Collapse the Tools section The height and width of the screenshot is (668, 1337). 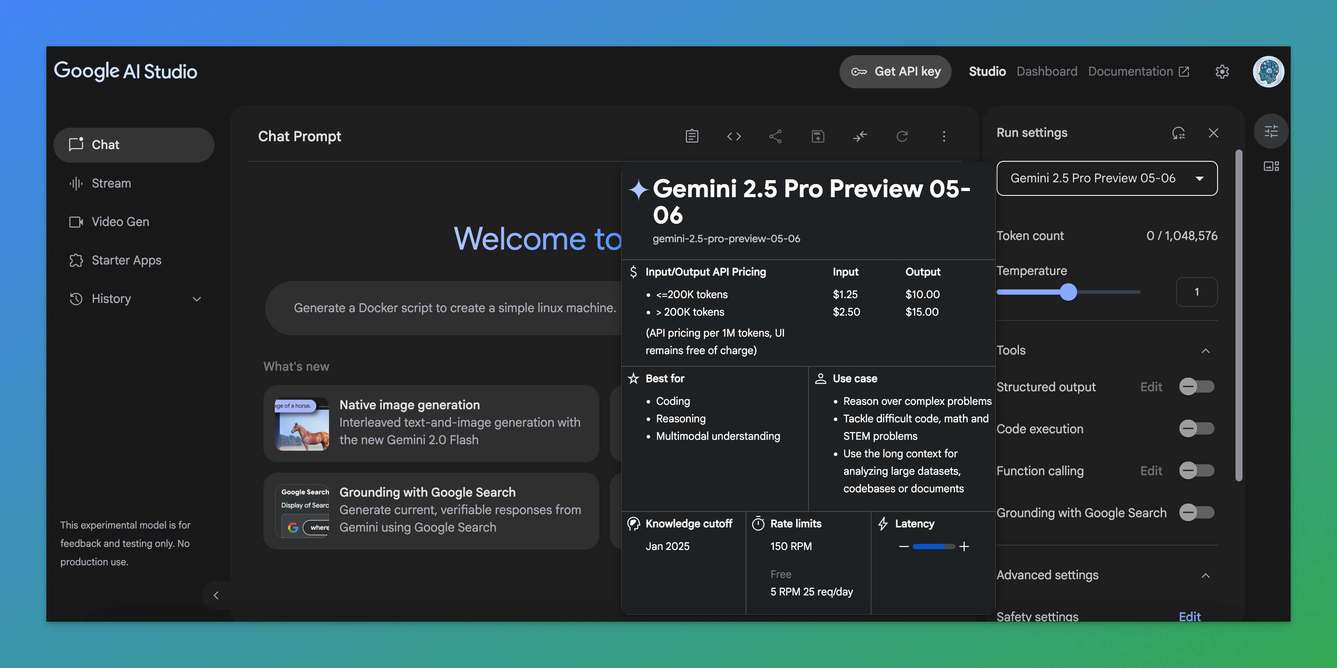point(1205,351)
